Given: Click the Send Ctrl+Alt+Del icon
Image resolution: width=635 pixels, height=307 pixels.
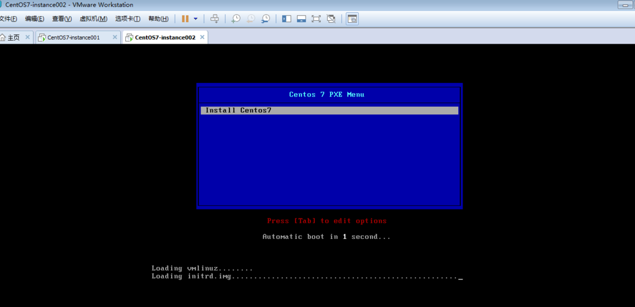Looking at the screenshot, I should point(214,19).
